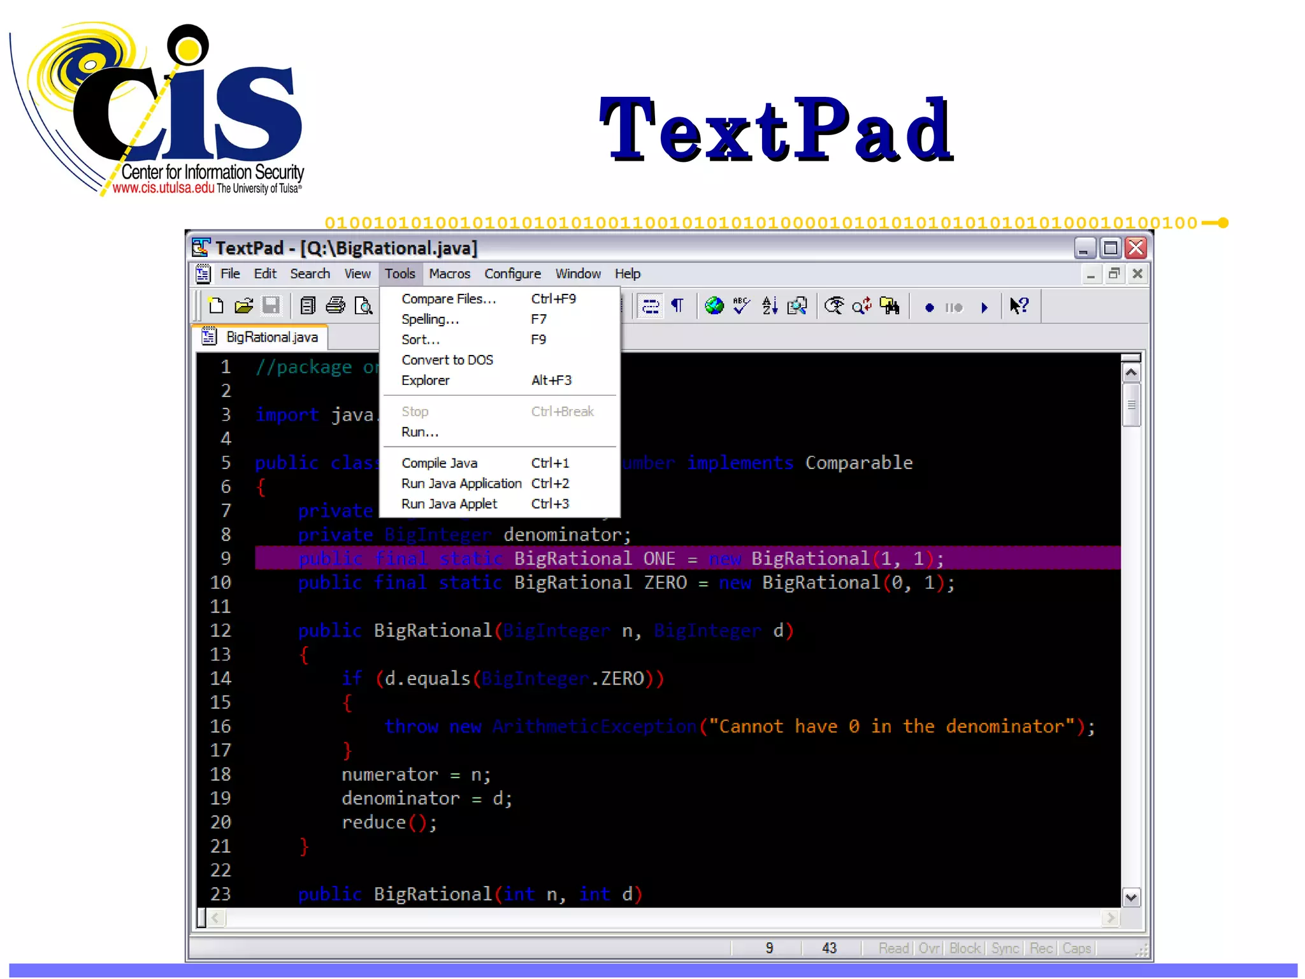Image resolution: width=1305 pixels, height=979 pixels.
Task: Start macro recording with dot icon
Action: (x=929, y=308)
